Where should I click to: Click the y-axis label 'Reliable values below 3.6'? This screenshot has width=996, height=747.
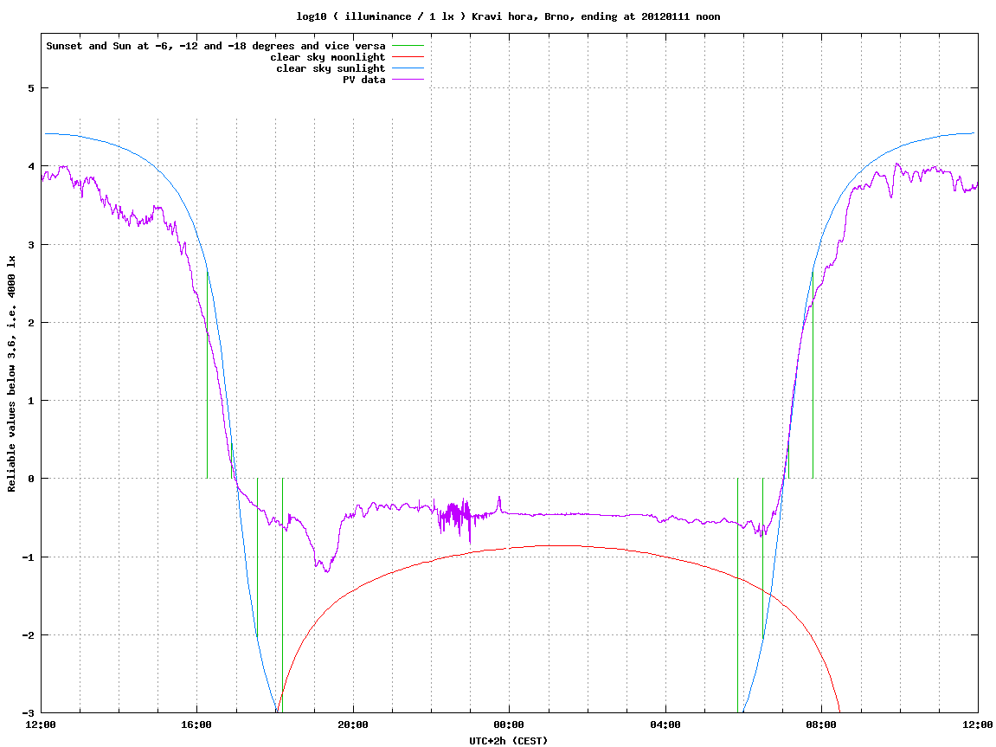point(11,373)
